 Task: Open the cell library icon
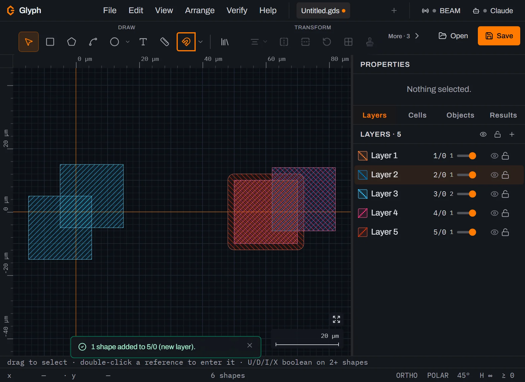click(x=225, y=42)
